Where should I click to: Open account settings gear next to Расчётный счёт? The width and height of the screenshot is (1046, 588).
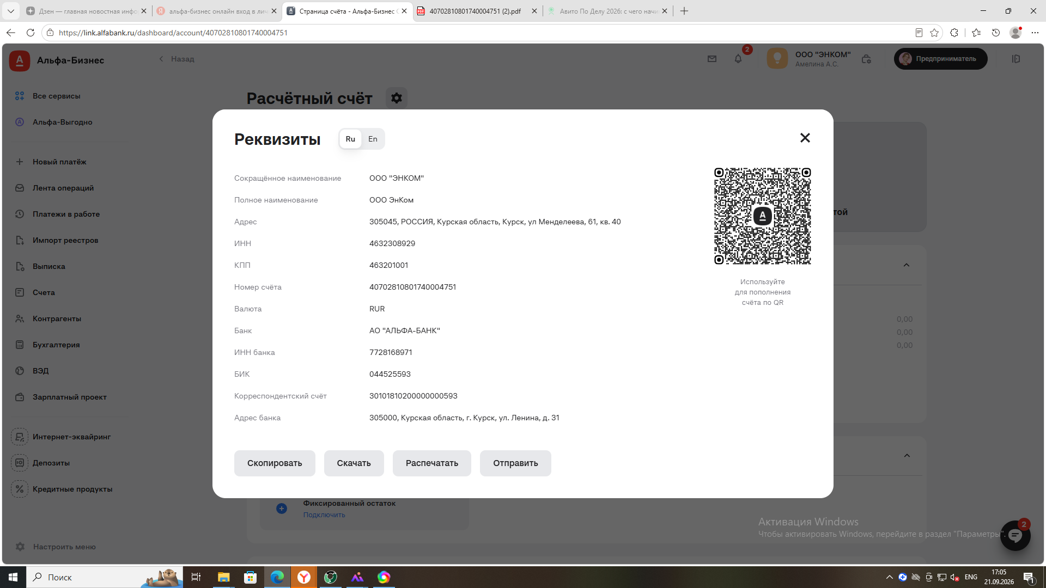click(397, 98)
